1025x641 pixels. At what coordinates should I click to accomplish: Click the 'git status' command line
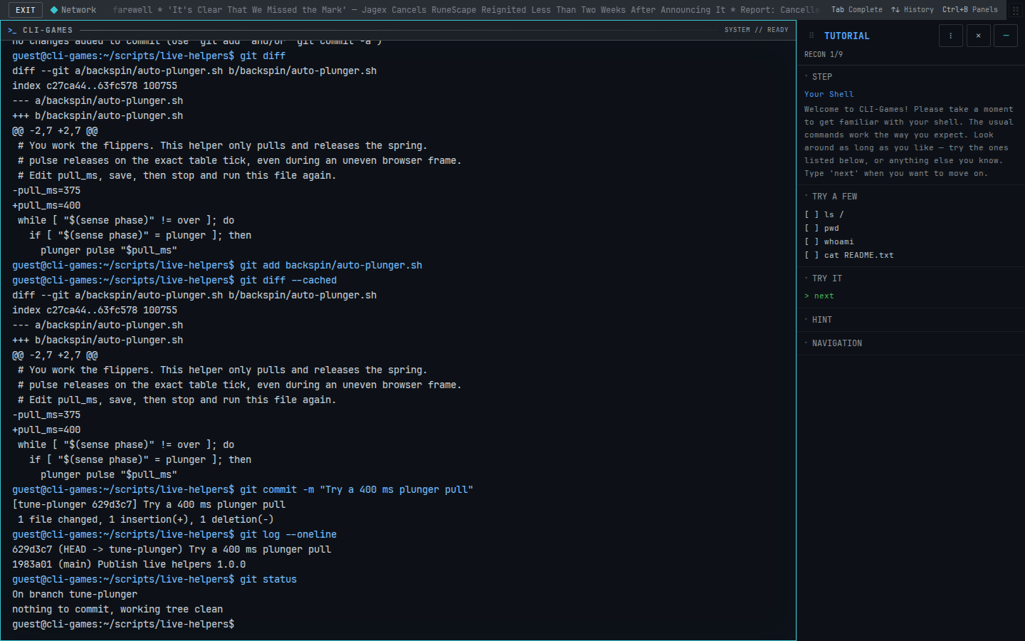[x=154, y=580]
